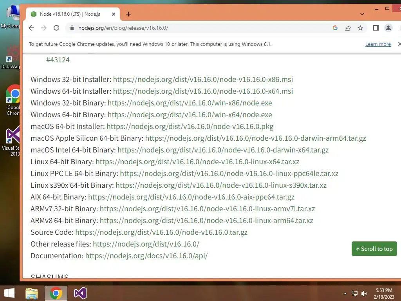Reload the Node.js release page
Screen dimensions: 401x301
coord(56,28)
